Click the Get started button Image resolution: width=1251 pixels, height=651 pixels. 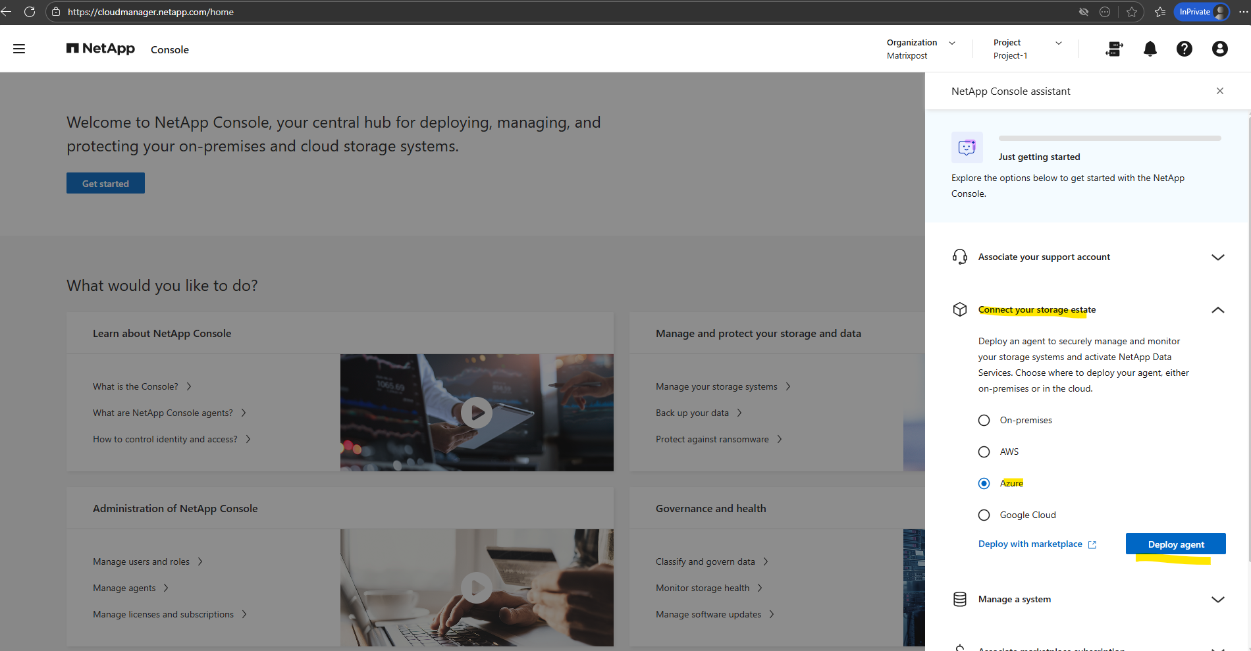105,183
